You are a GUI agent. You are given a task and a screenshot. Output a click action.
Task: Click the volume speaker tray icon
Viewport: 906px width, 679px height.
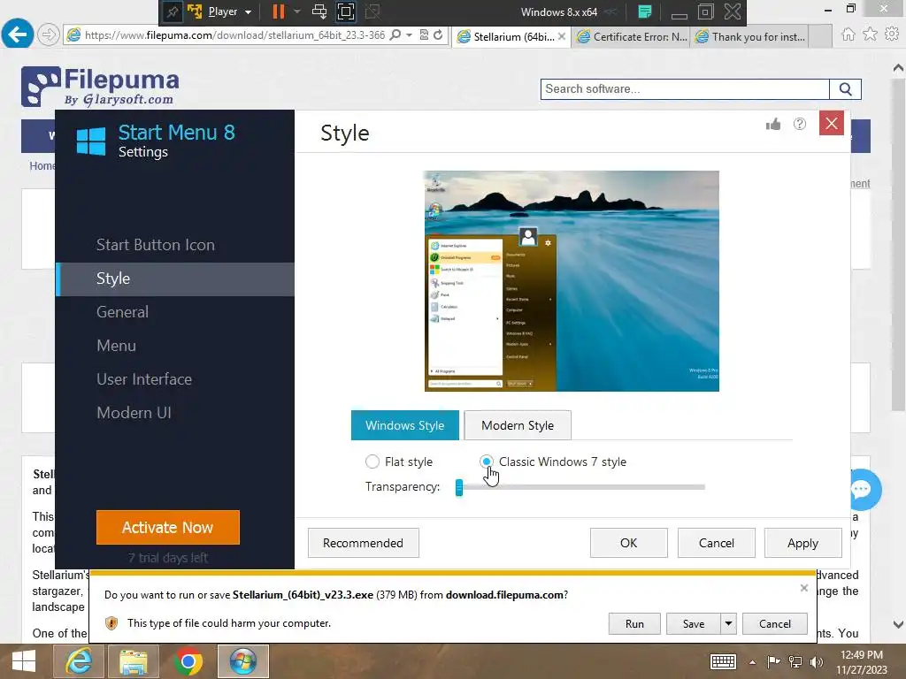(x=817, y=661)
